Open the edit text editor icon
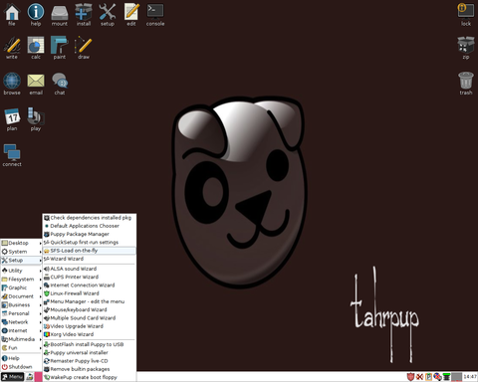 coord(131,14)
